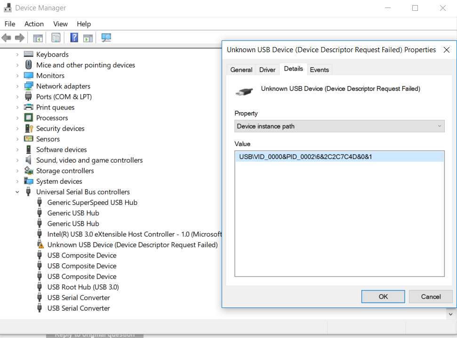Open the View menu

(x=60, y=24)
